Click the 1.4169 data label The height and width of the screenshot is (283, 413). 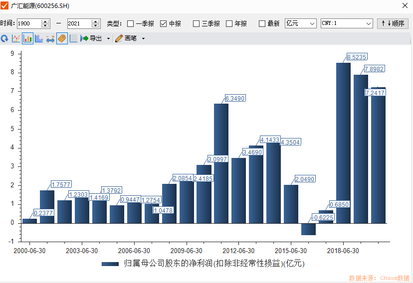[99, 197]
